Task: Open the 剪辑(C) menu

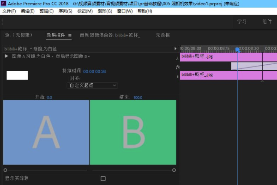Action: pyautogui.click(x=47, y=11)
